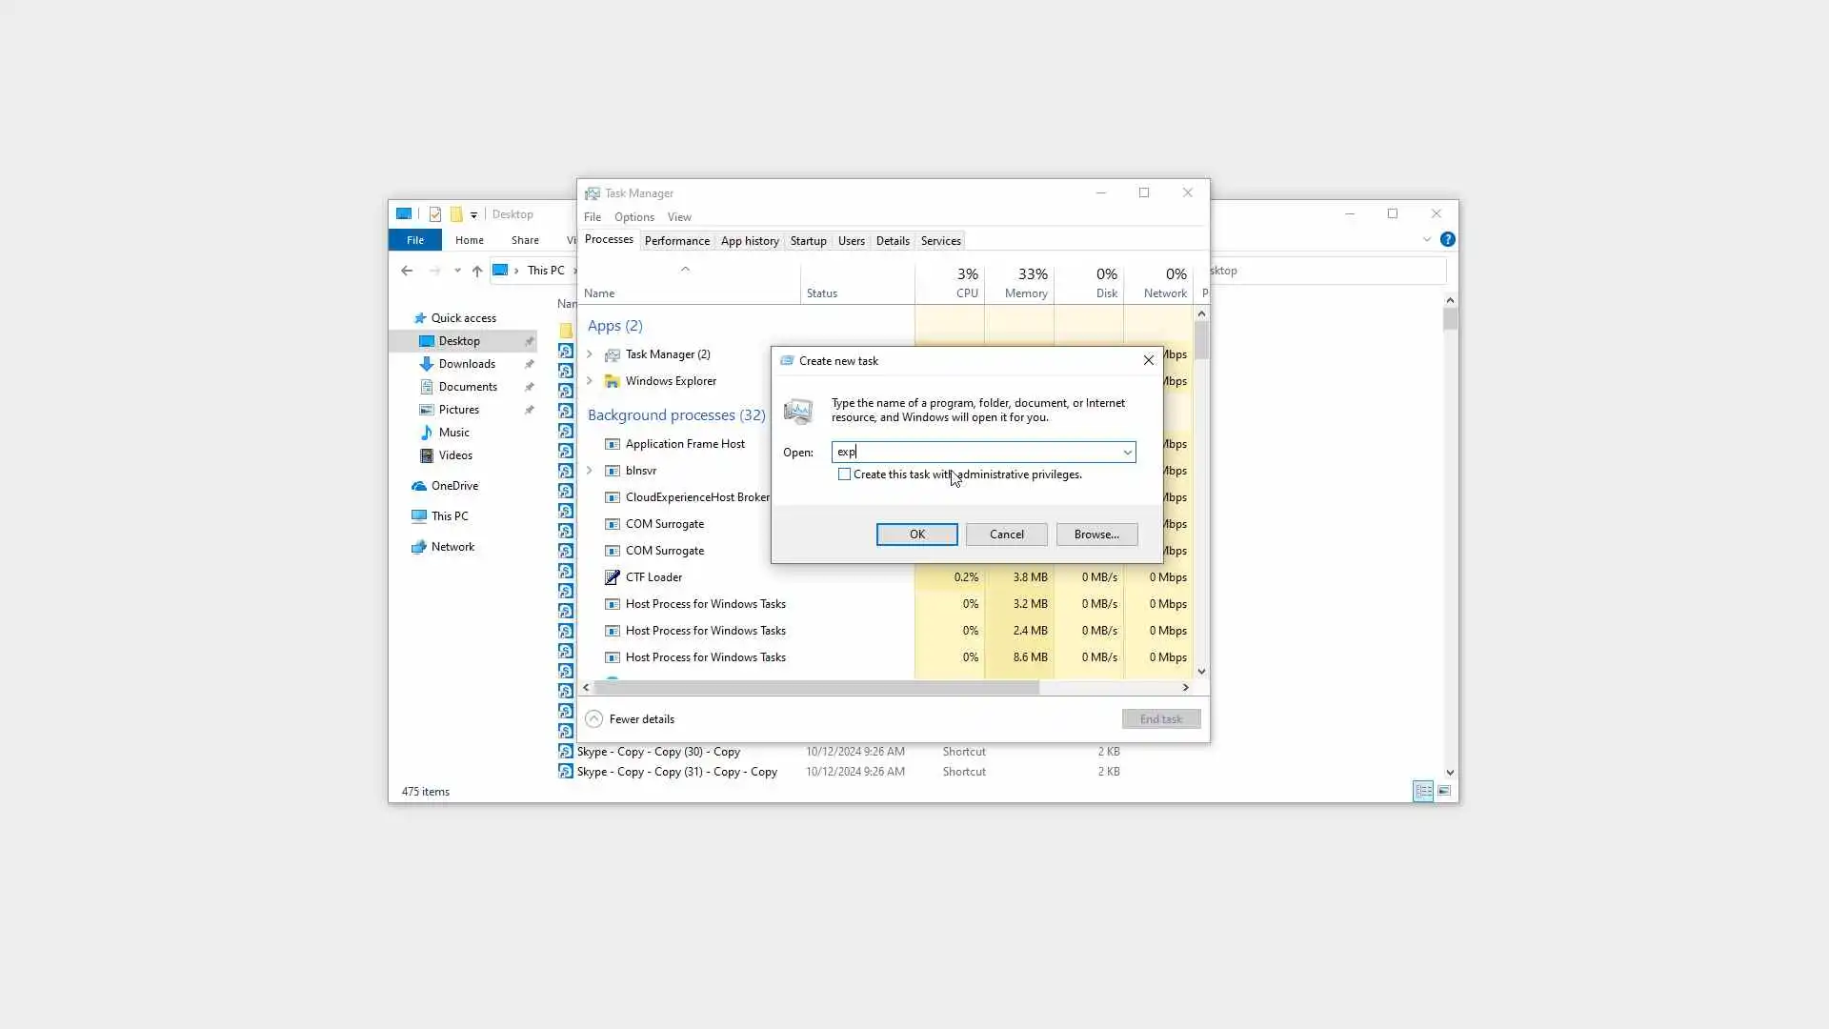Expand the Task Manager (2) group
Screen dimensions: 1829x1029
tap(590, 354)
